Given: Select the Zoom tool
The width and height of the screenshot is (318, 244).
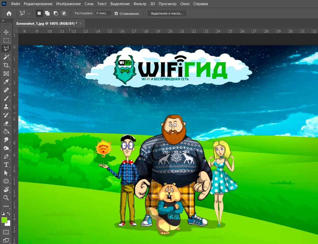Looking at the screenshot, I should tap(6, 198).
